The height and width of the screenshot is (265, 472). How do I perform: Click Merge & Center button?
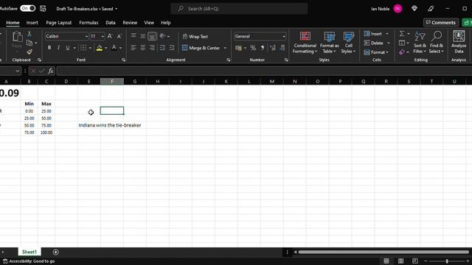tap(201, 48)
